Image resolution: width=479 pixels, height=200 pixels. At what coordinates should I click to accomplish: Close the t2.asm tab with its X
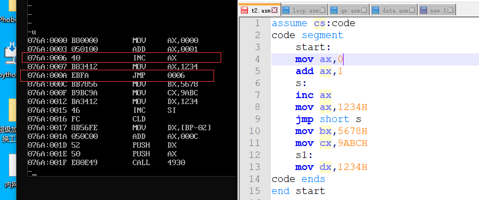click(274, 10)
